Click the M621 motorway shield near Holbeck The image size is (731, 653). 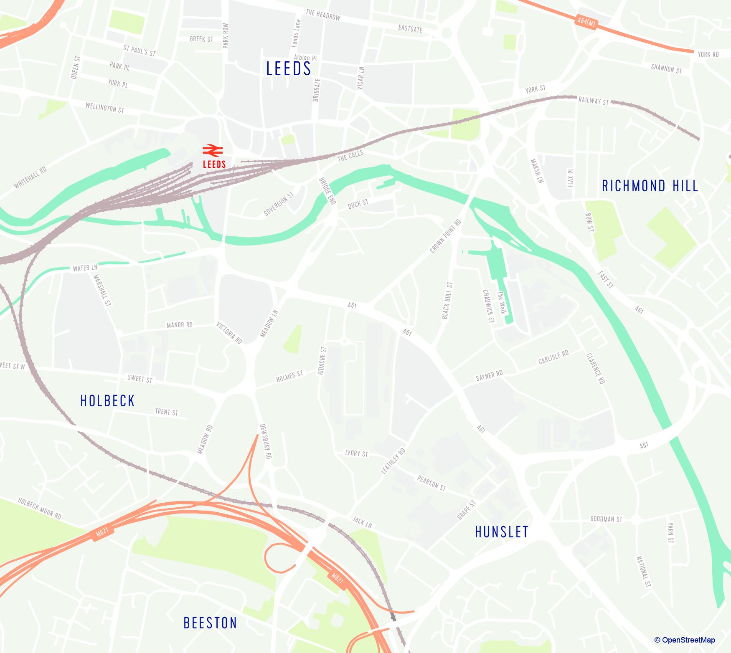click(102, 532)
